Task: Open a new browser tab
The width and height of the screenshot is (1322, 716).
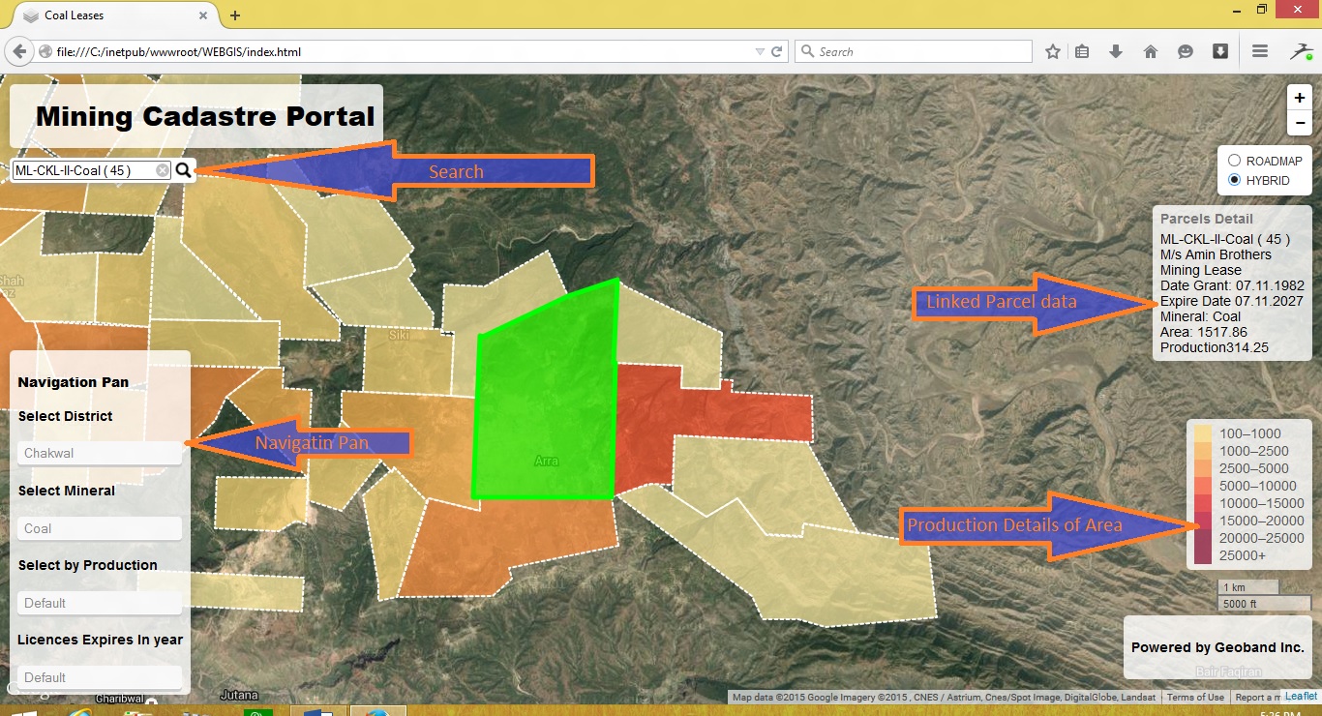Action: (x=235, y=15)
